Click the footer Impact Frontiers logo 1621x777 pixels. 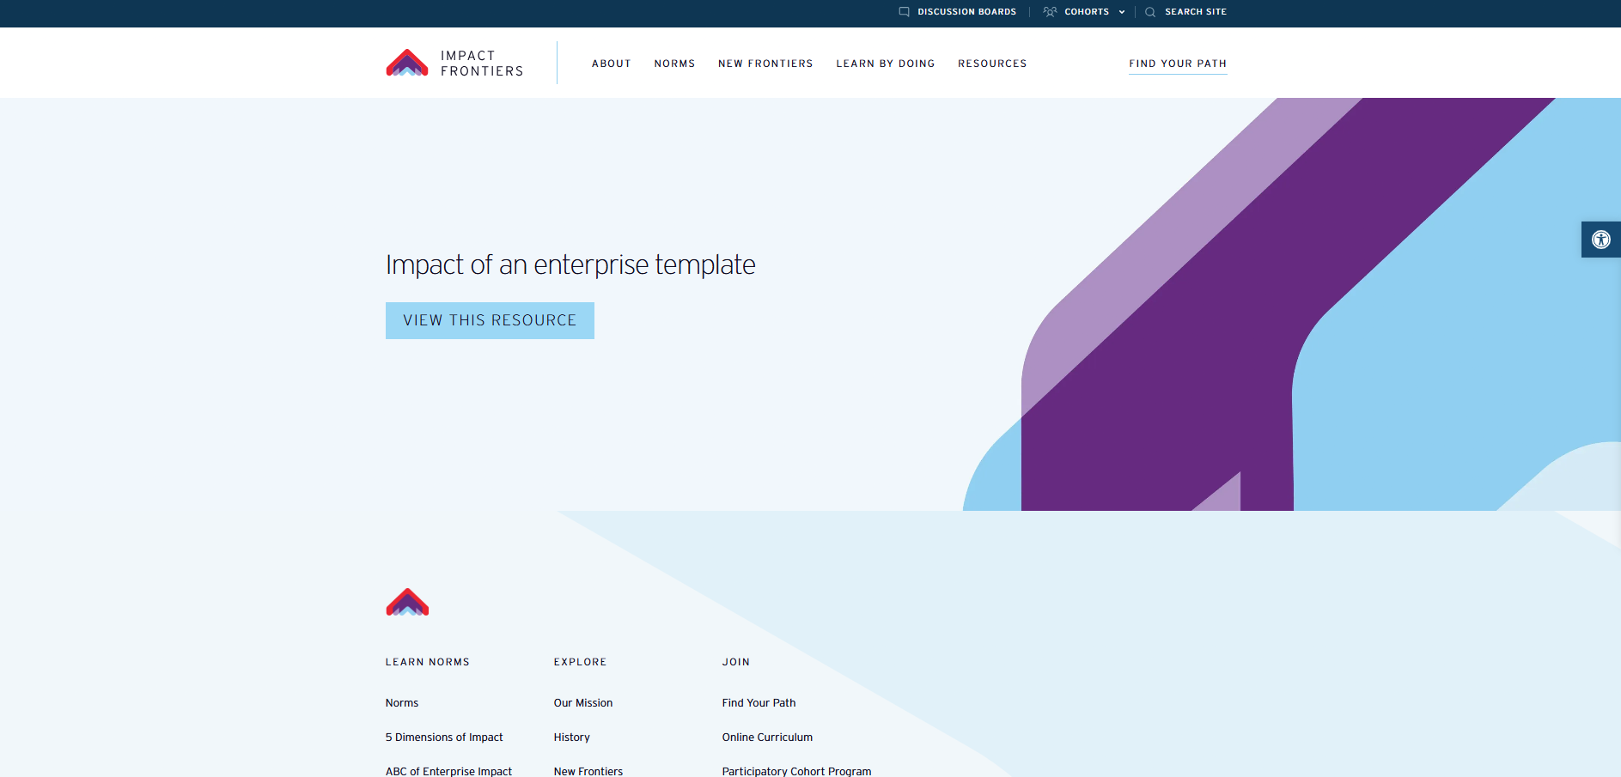point(407,602)
